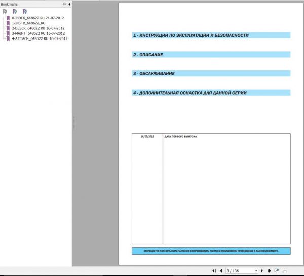The image size is (304, 276).
Task: Click bookmark icon beside 2-DESCR_648622
Action: (8, 28)
